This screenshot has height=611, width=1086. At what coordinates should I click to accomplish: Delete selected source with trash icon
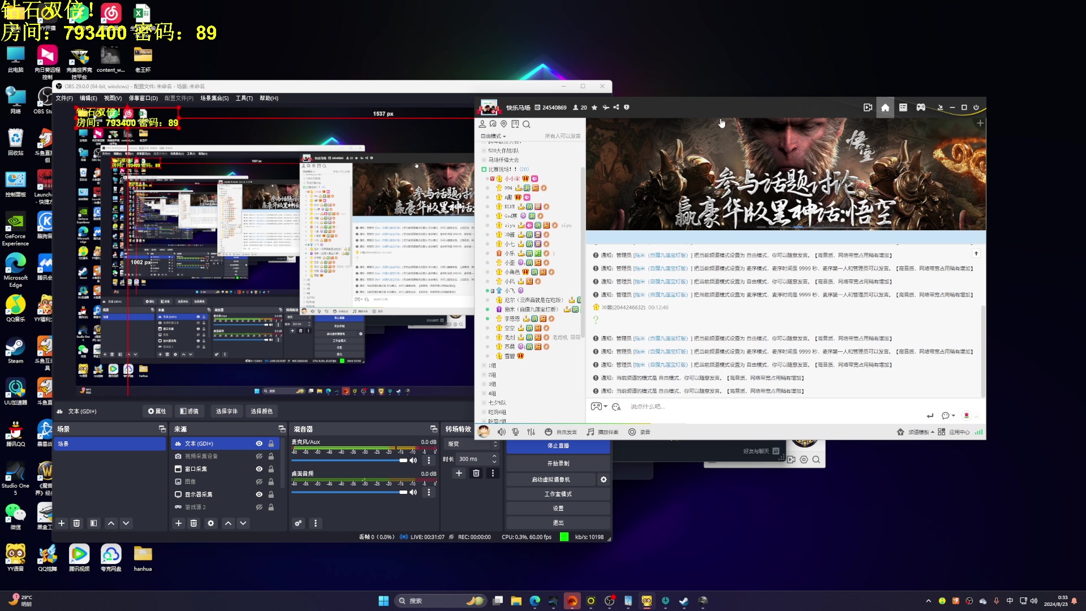(193, 523)
